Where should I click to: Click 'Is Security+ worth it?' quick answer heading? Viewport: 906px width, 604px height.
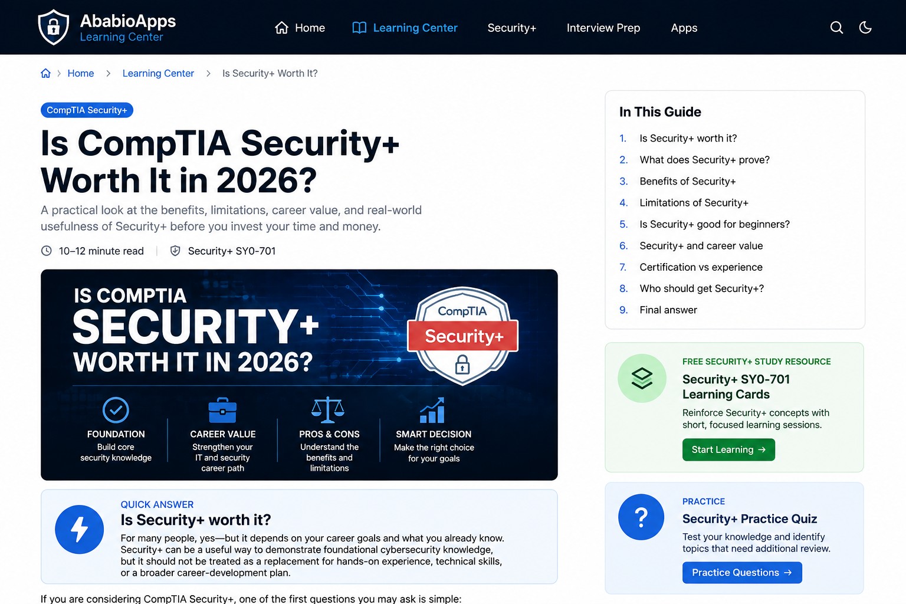196,520
